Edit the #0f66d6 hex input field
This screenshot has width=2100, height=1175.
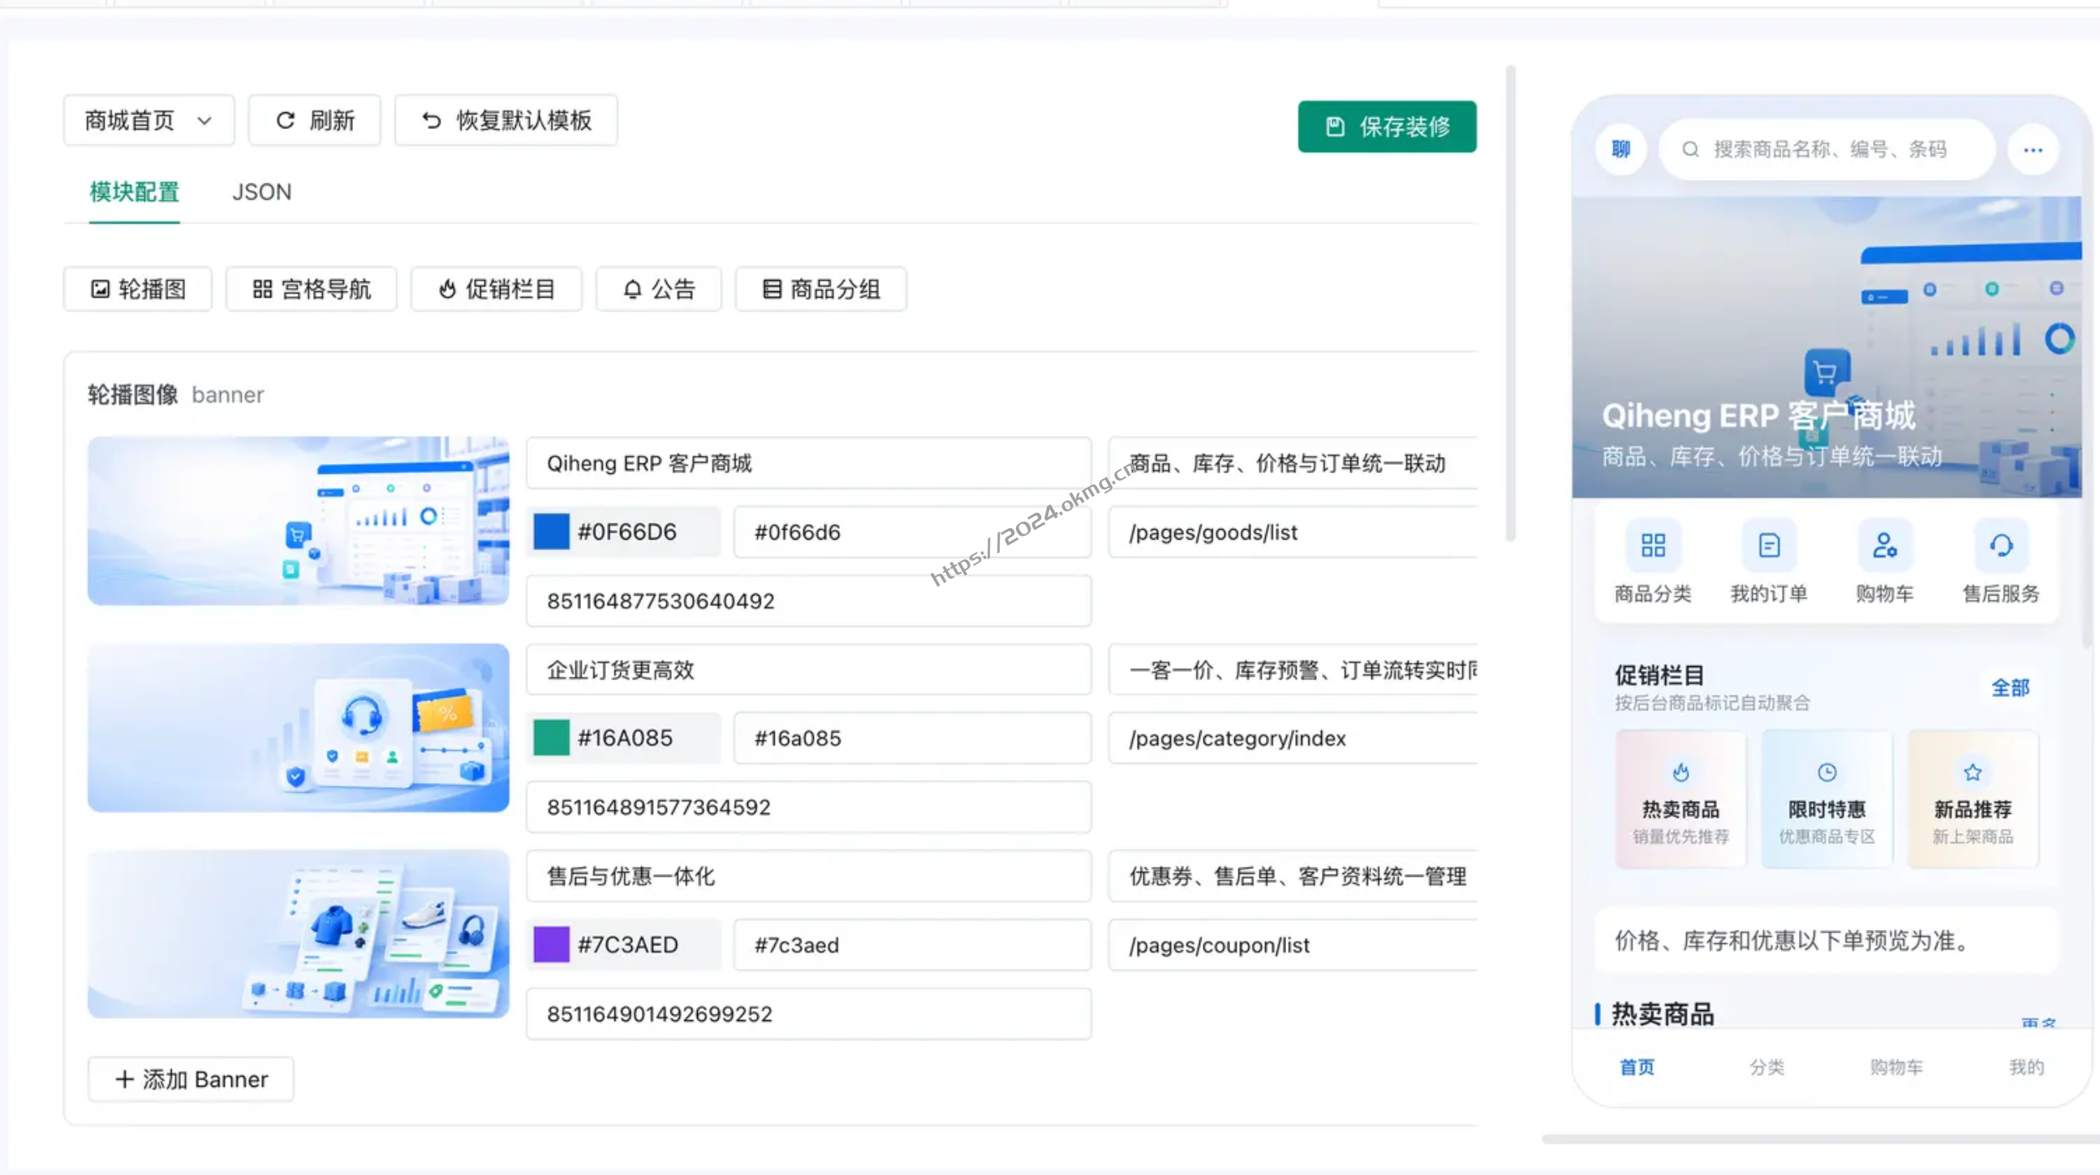pos(912,532)
